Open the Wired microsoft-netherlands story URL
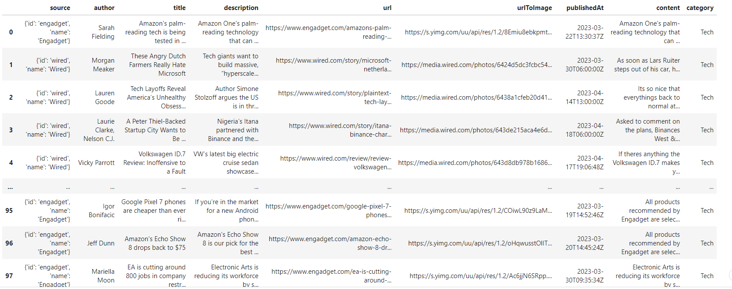Screen dimensions: 732x289 coord(333,65)
